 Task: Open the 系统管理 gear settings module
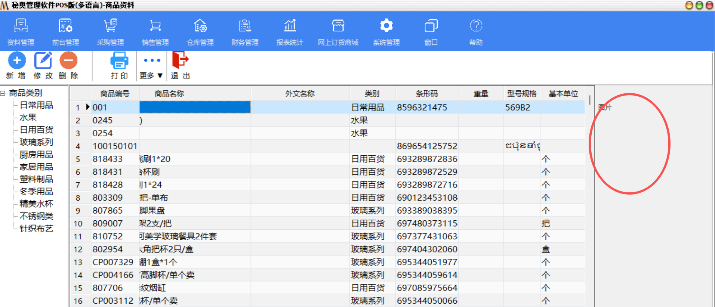[x=386, y=32]
